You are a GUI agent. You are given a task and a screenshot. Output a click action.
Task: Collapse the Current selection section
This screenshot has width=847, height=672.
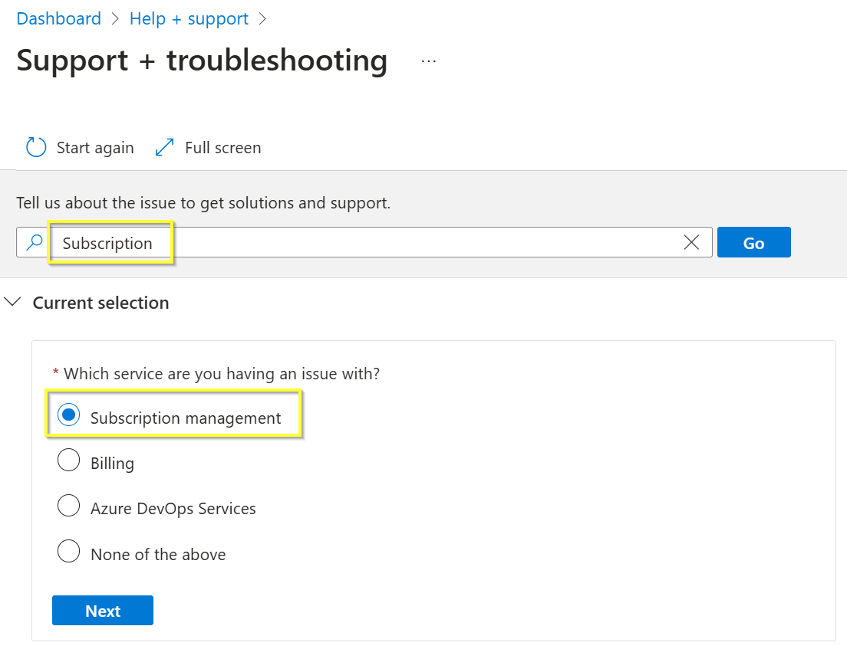pyautogui.click(x=12, y=302)
